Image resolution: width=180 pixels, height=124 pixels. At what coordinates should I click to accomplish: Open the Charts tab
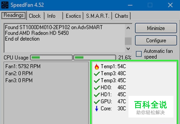[x=121, y=16]
